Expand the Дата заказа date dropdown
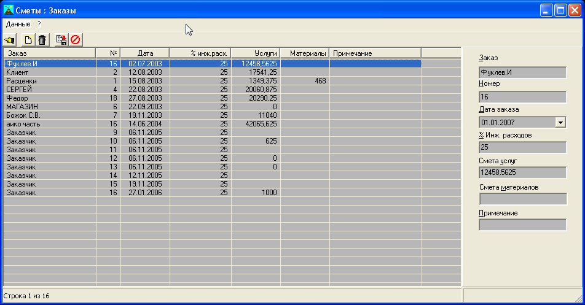The image size is (585, 305). coord(560,122)
